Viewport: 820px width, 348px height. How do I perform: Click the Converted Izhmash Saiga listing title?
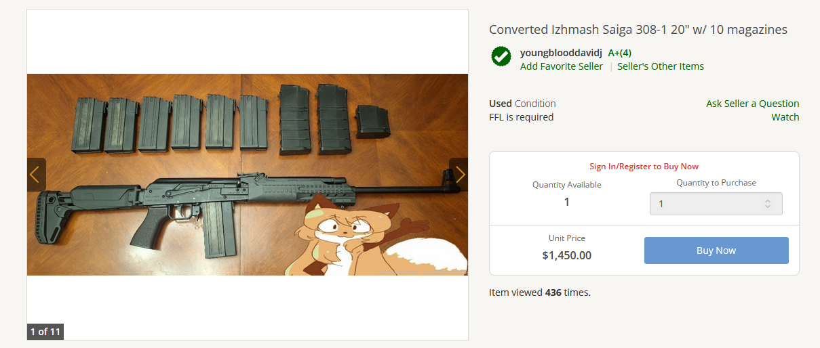(x=638, y=30)
